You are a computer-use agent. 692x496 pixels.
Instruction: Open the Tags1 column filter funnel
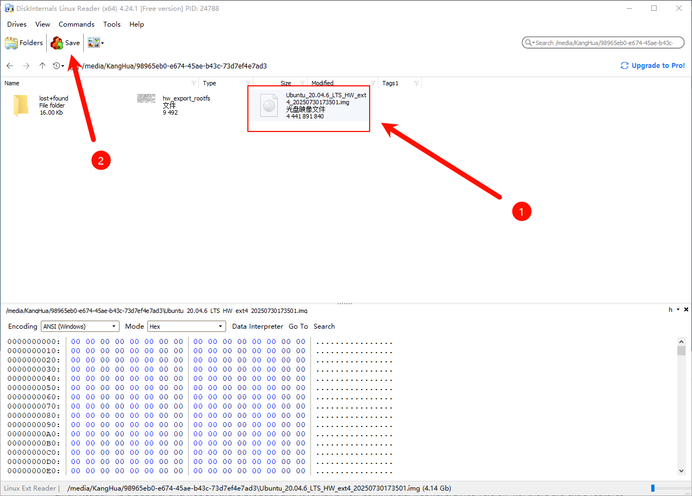417,83
